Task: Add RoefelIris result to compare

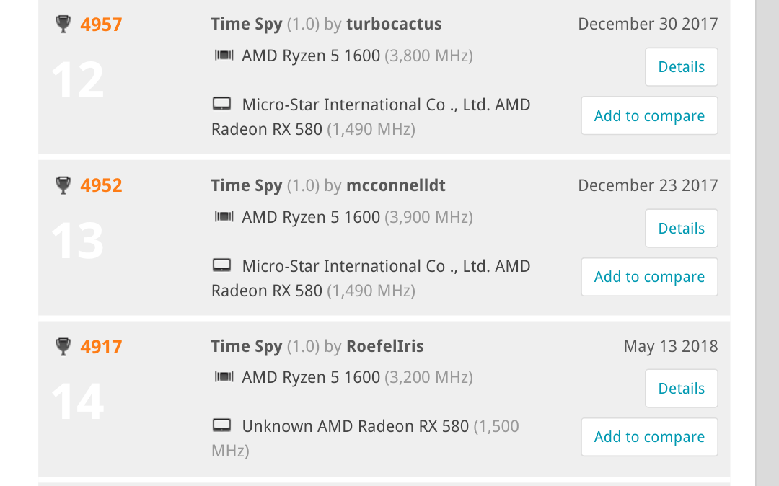Action: 649,437
